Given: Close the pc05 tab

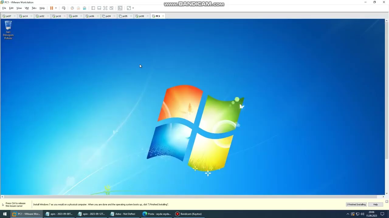Looking at the screenshot, I should pos(131,16).
